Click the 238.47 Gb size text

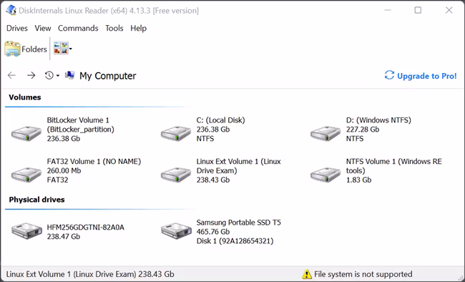click(64, 237)
